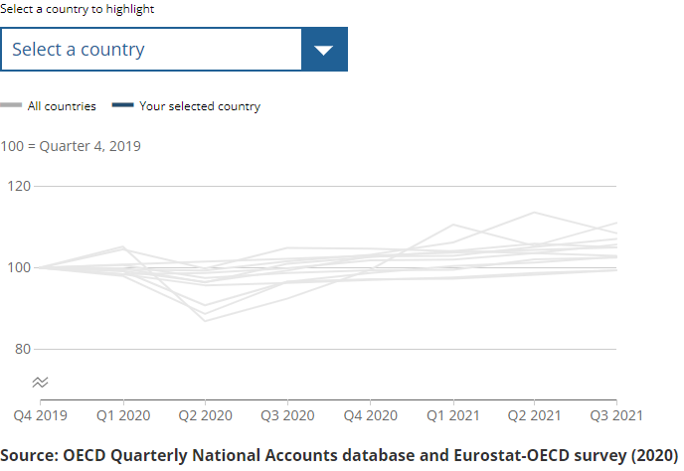Click the Q2 2020 axis label
The width and height of the screenshot is (684, 471).
205,413
